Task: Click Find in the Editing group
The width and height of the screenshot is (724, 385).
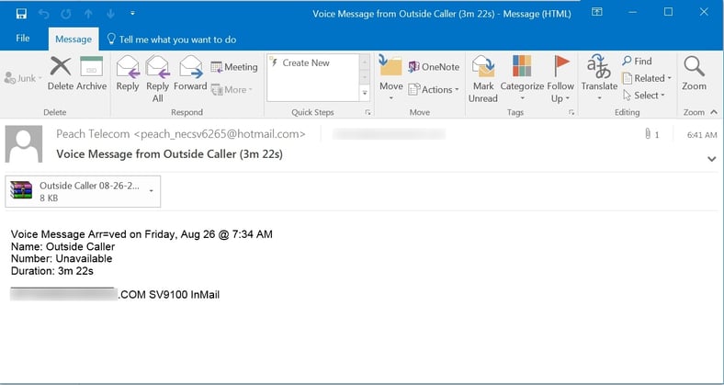Action: pos(637,62)
